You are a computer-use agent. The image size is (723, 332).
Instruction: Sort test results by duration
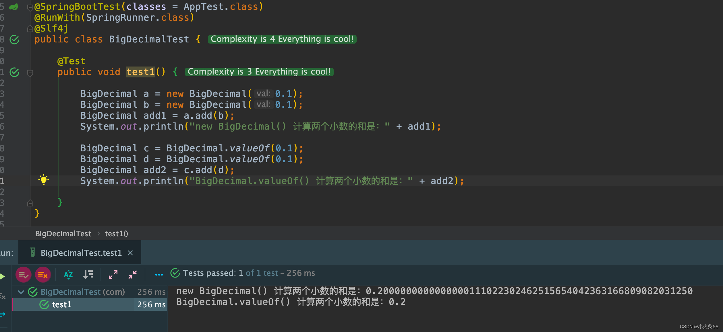tap(88, 275)
